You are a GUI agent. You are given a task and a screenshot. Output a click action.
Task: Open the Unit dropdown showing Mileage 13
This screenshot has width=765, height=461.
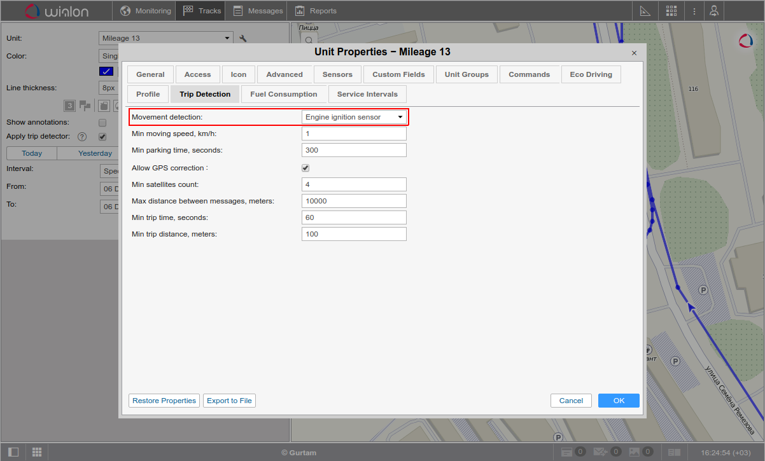pos(166,38)
